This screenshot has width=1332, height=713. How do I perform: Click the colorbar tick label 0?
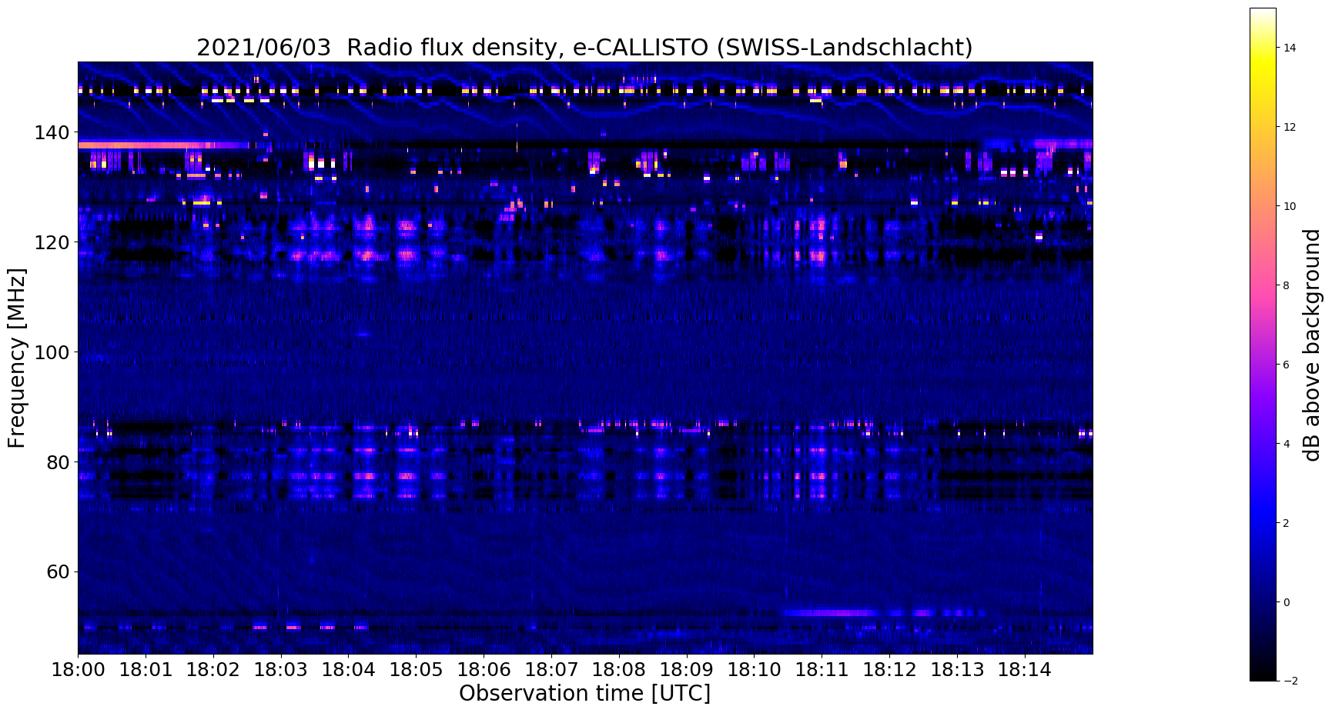tap(1285, 602)
